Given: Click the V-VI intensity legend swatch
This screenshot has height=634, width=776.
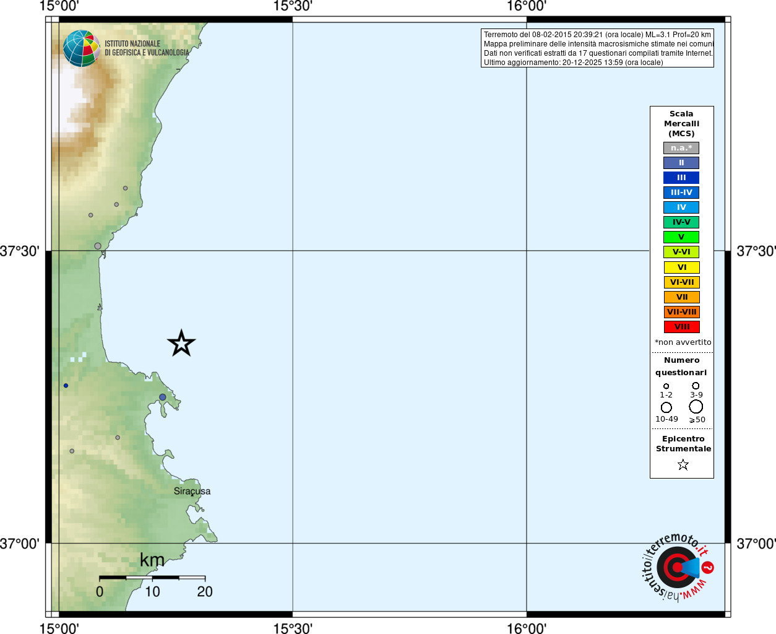Looking at the screenshot, I should [x=681, y=252].
